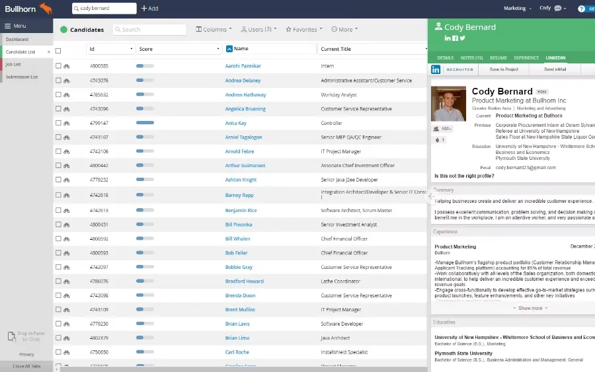Viewport: 595px width, 372px height.
Task: Open the More dropdown
Action: tap(344, 29)
